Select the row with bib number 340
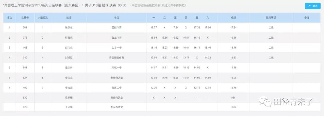Image resolution: width=324 pixels, height=116 pixels. tap(162, 58)
